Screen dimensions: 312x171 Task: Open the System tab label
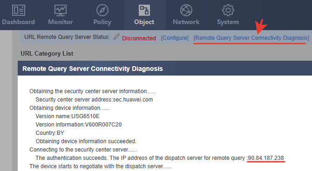coord(228,22)
